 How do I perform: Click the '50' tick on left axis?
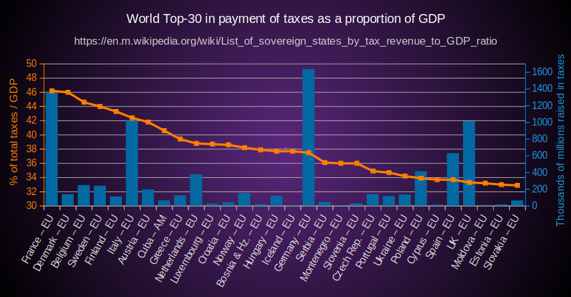pos(32,64)
